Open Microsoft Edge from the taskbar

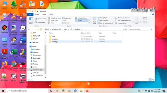click(75, 91)
